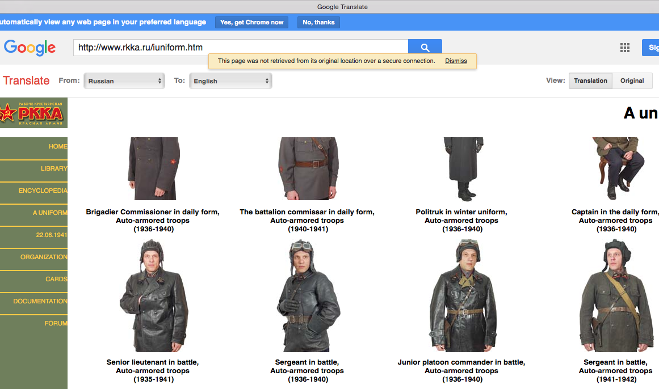Image resolution: width=659 pixels, height=389 pixels.
Task: Open Junior platoon commander in battle image
Action: [x=461, y=296]
